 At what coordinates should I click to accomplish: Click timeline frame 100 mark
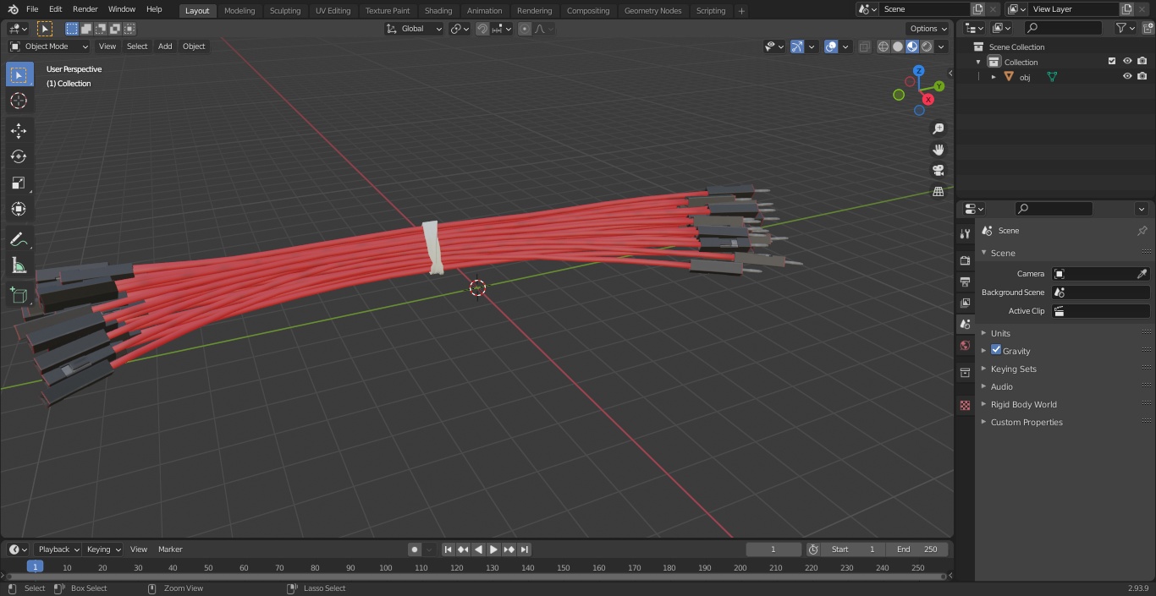[385, 568]
